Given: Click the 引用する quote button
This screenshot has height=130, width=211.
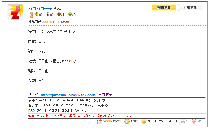Looking at the screenshot, I should 190,8.
